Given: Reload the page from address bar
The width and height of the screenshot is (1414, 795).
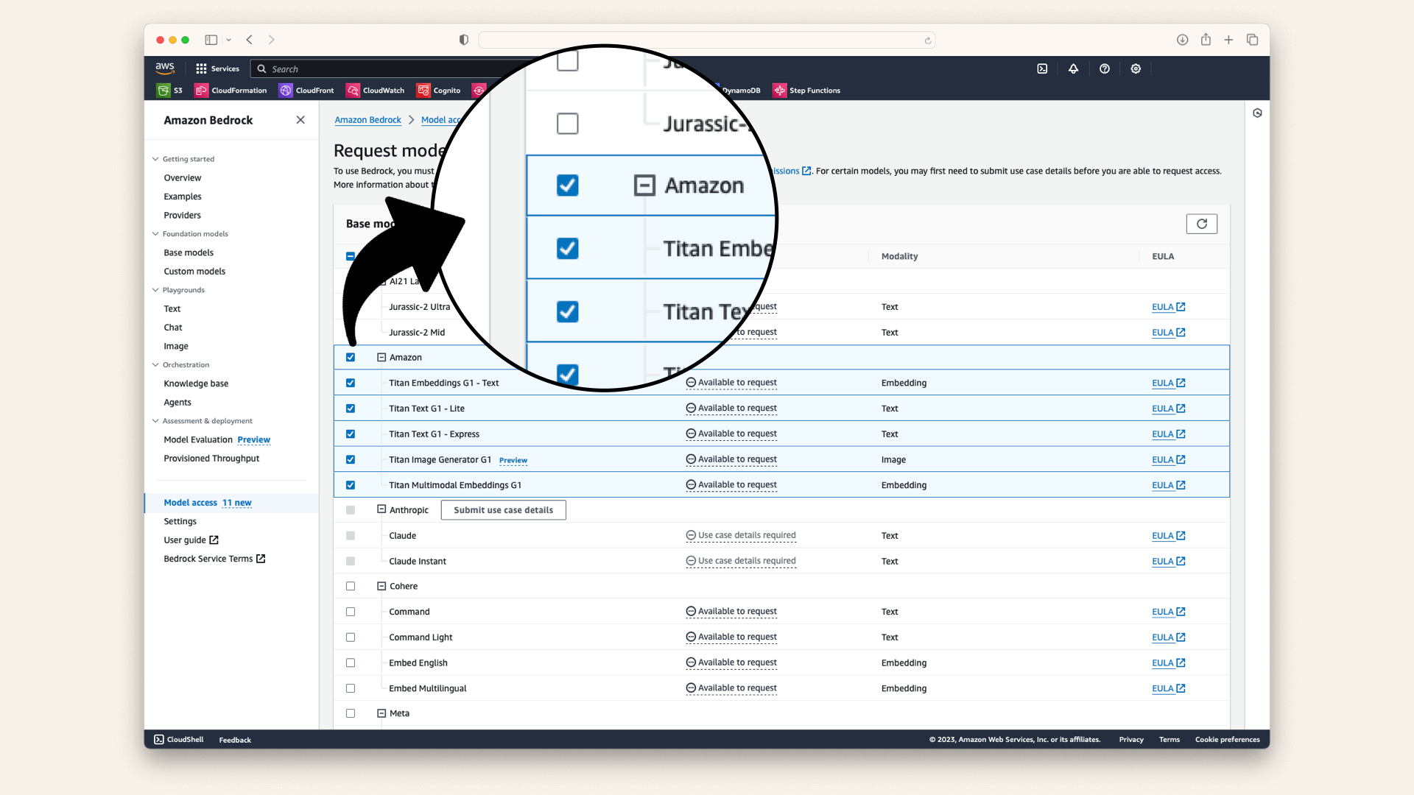Looking at the screenshot, I should (x=928, y=40).
